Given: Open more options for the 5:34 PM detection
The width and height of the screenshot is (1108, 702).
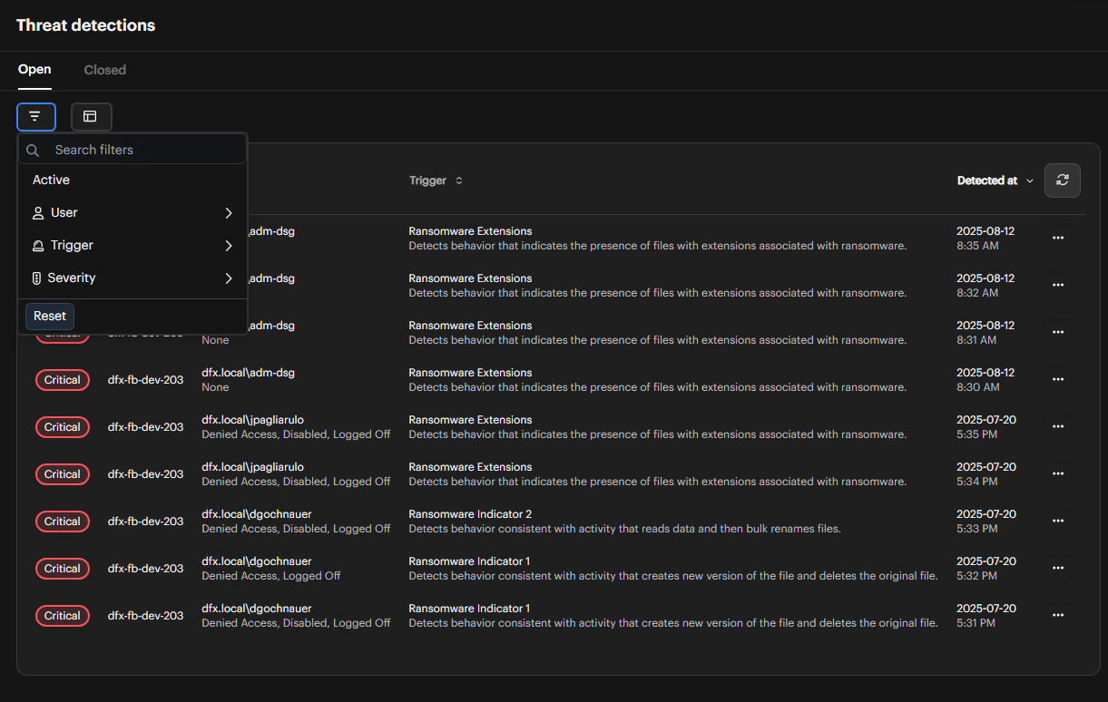Looking at the screenshot, I should click(1058, 474).
